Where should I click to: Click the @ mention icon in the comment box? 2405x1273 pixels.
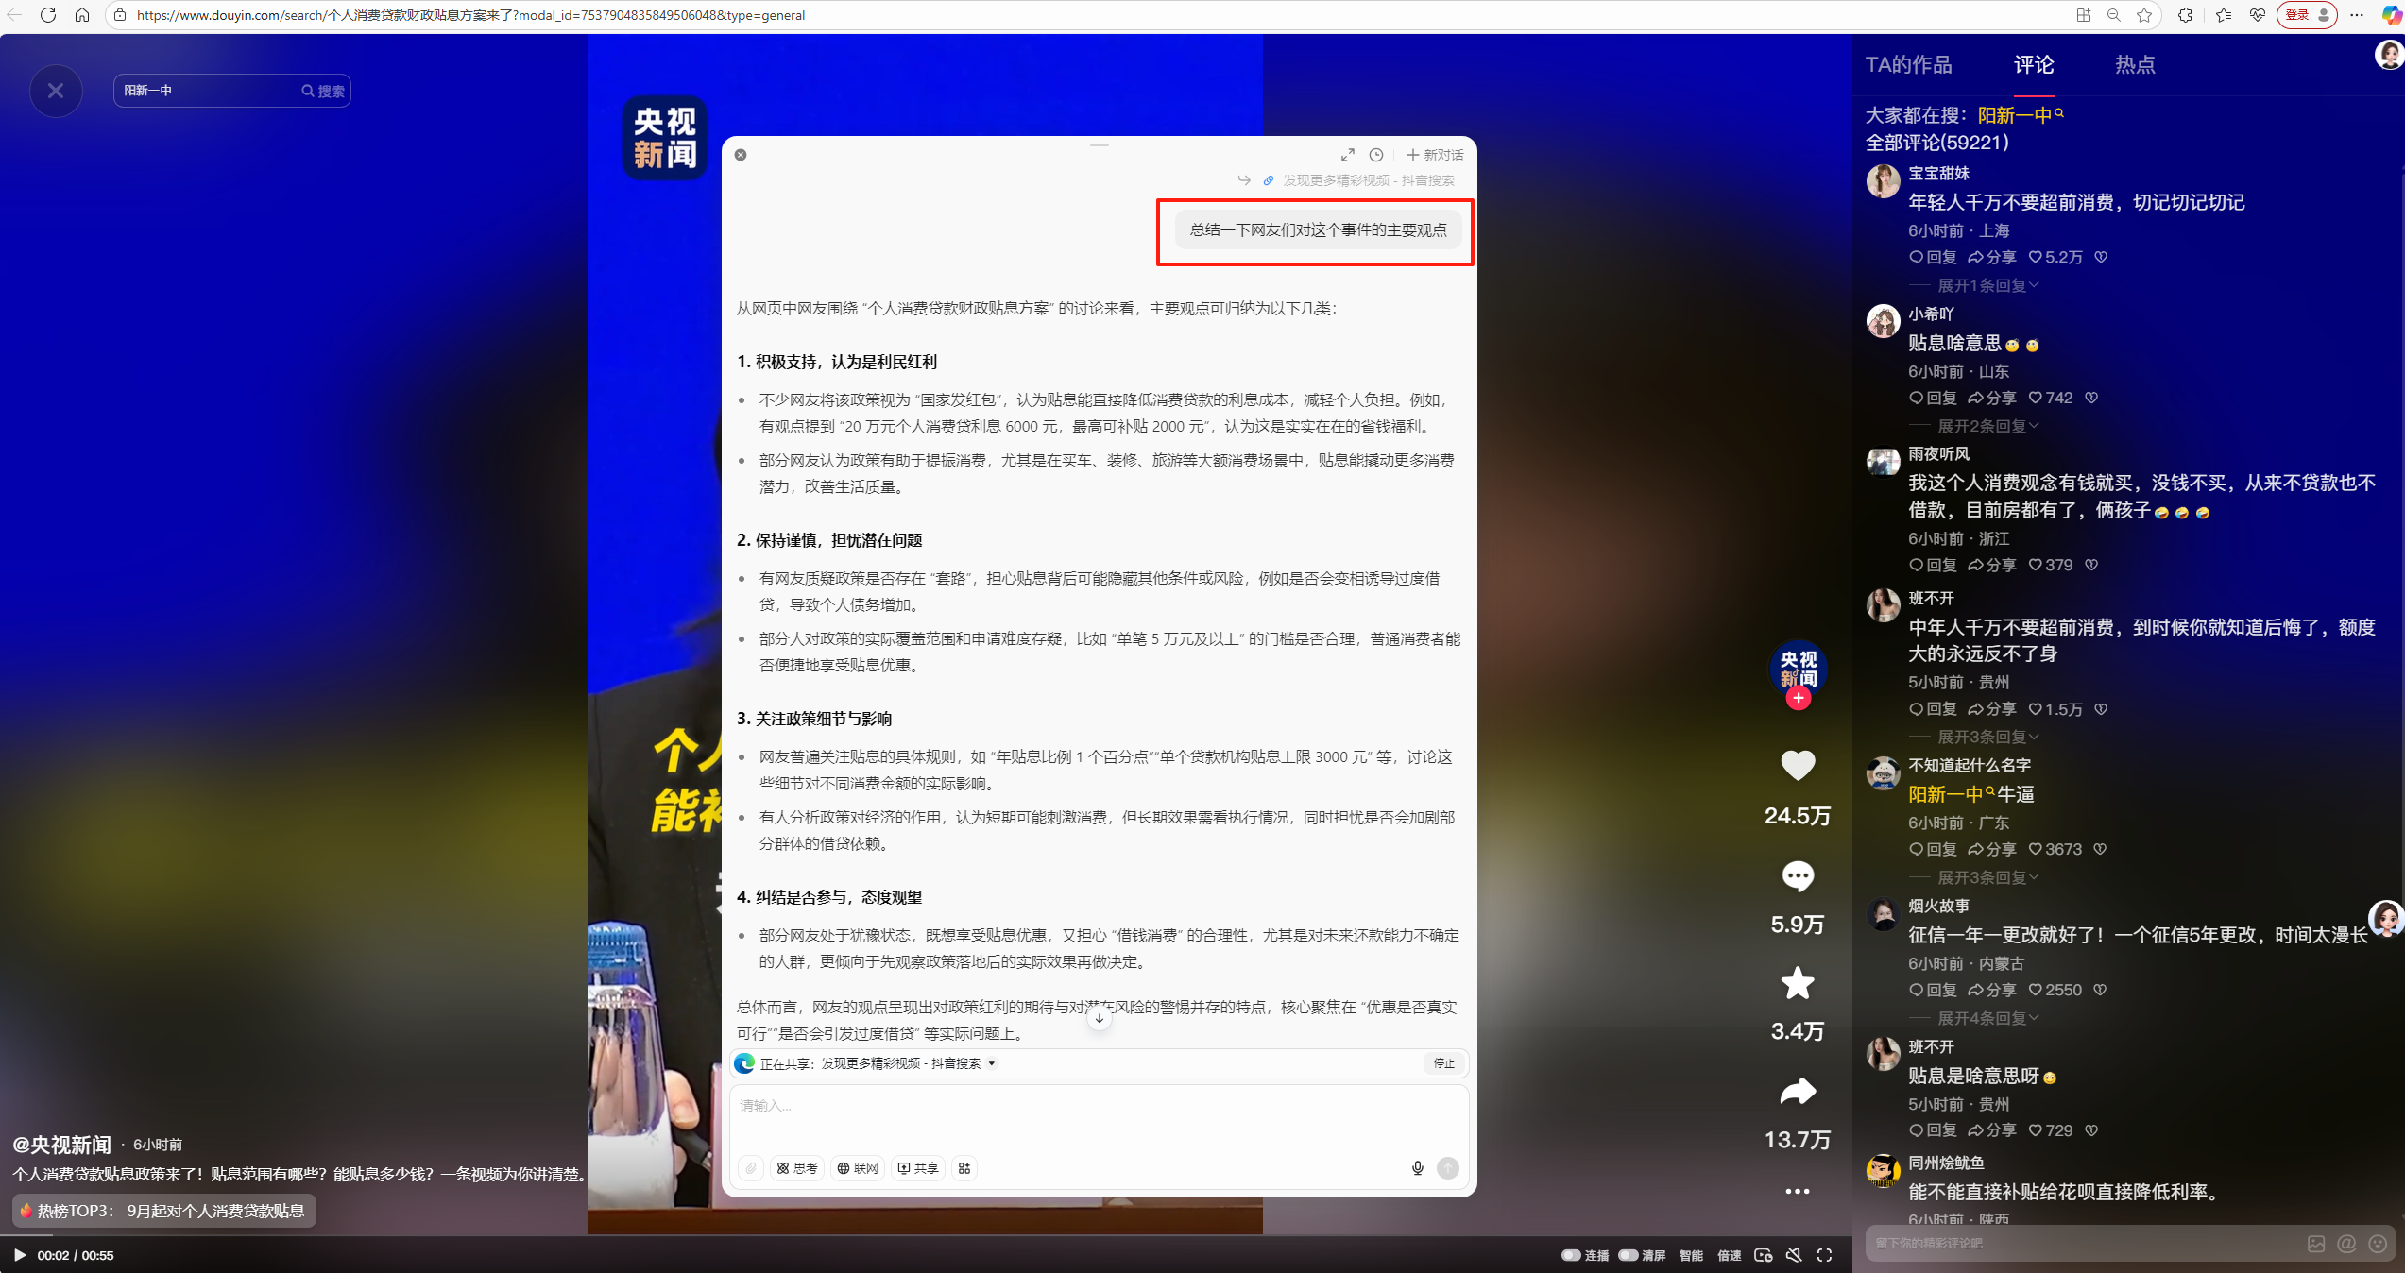click(2346, 1244)
